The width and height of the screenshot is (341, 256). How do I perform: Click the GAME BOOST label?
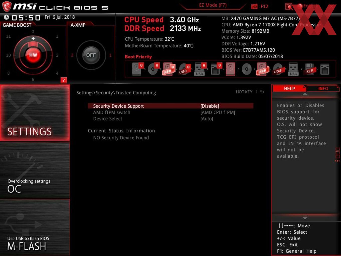(x=17, y=25)
